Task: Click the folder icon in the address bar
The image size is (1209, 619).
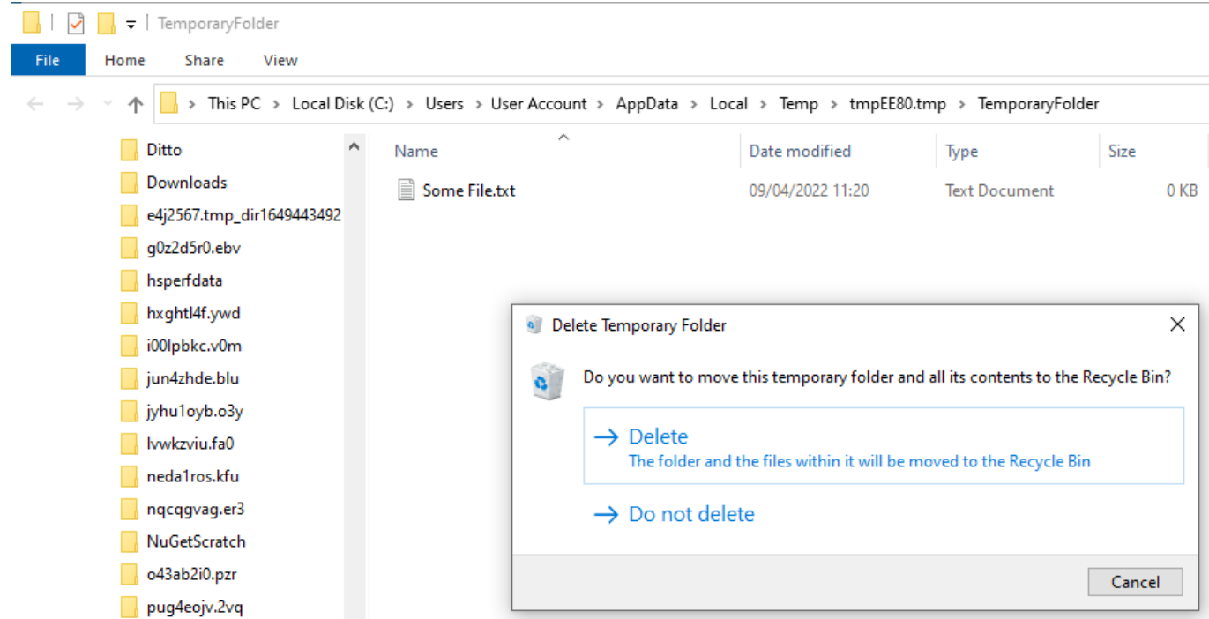Action: pyautogui.click(x=168, y=103)
